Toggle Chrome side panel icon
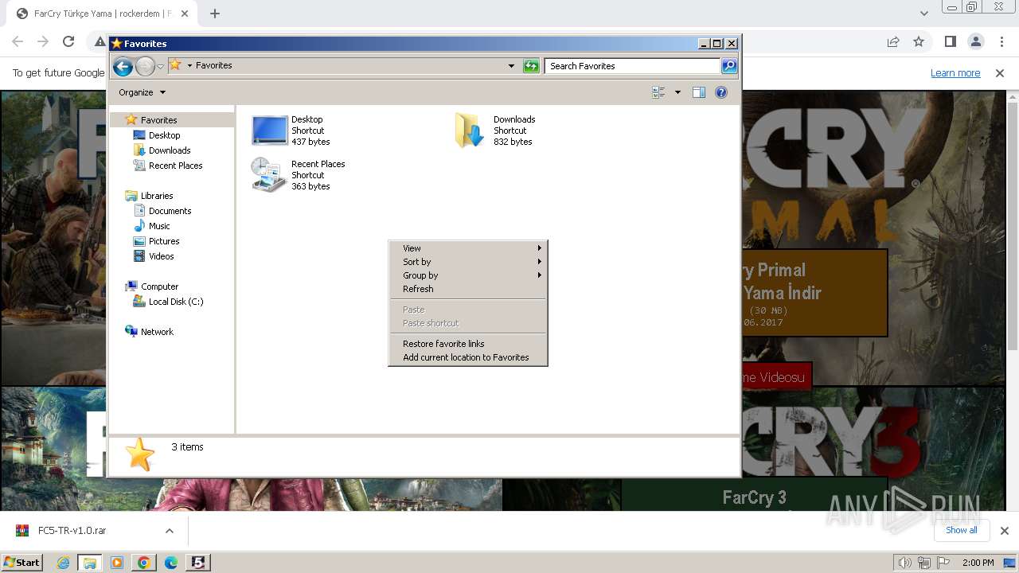The image size is (1019, 573). [951, 41]
